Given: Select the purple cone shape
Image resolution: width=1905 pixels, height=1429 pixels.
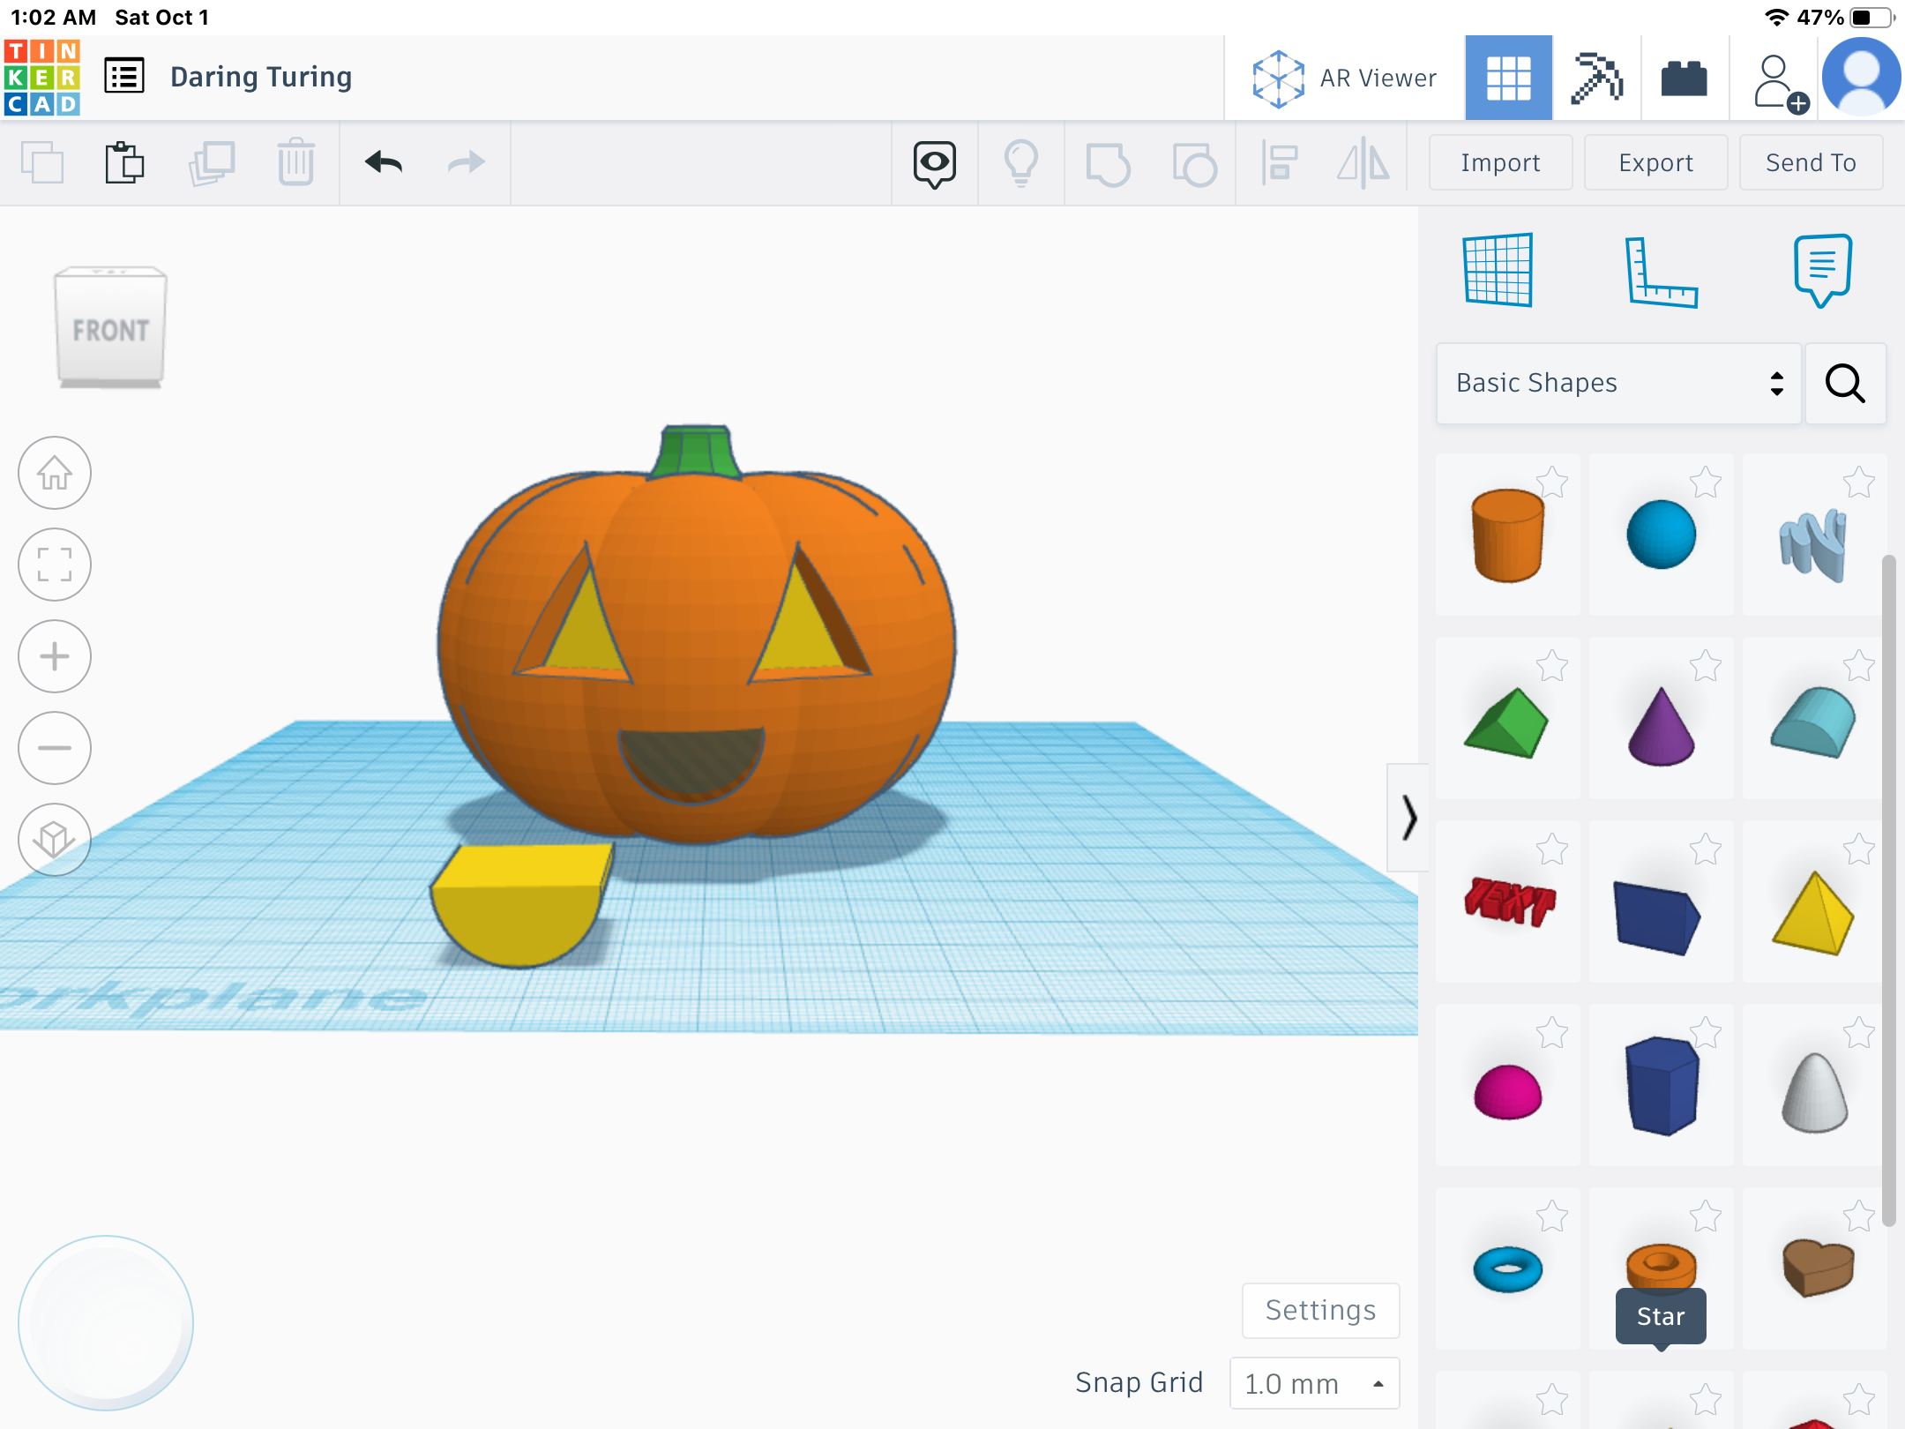Looking at the screenshot, I should pyautogui.click(x=1661, y=718).
